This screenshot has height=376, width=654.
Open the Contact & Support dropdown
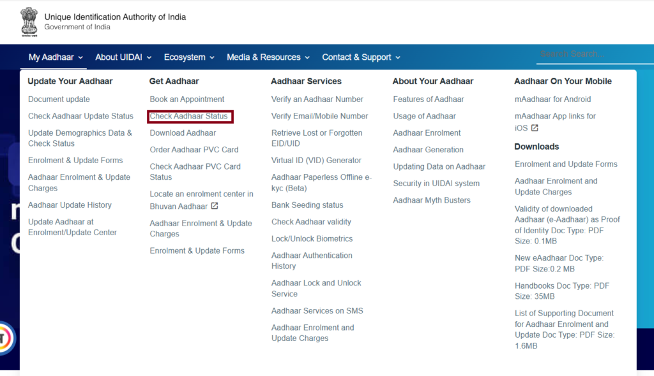[361, 57]
